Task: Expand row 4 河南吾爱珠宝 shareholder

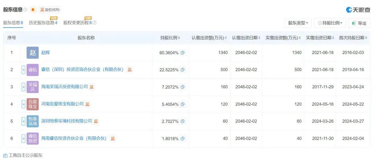Action: point(23,104)
